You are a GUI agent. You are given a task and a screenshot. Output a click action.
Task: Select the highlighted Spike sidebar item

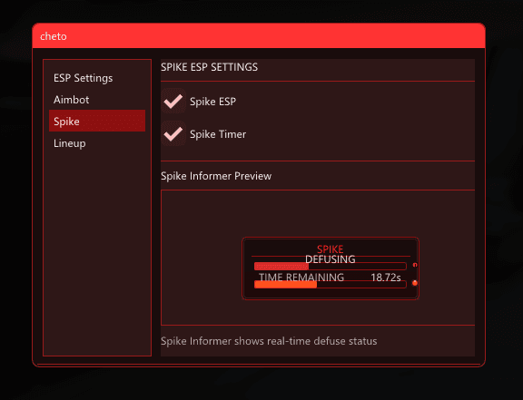click(x=97, y=121)
